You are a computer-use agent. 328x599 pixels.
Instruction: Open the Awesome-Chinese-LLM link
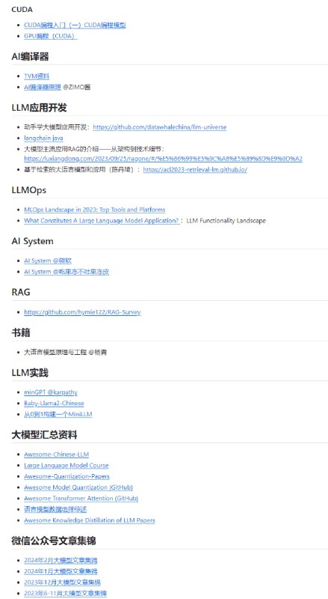(57, 454)
